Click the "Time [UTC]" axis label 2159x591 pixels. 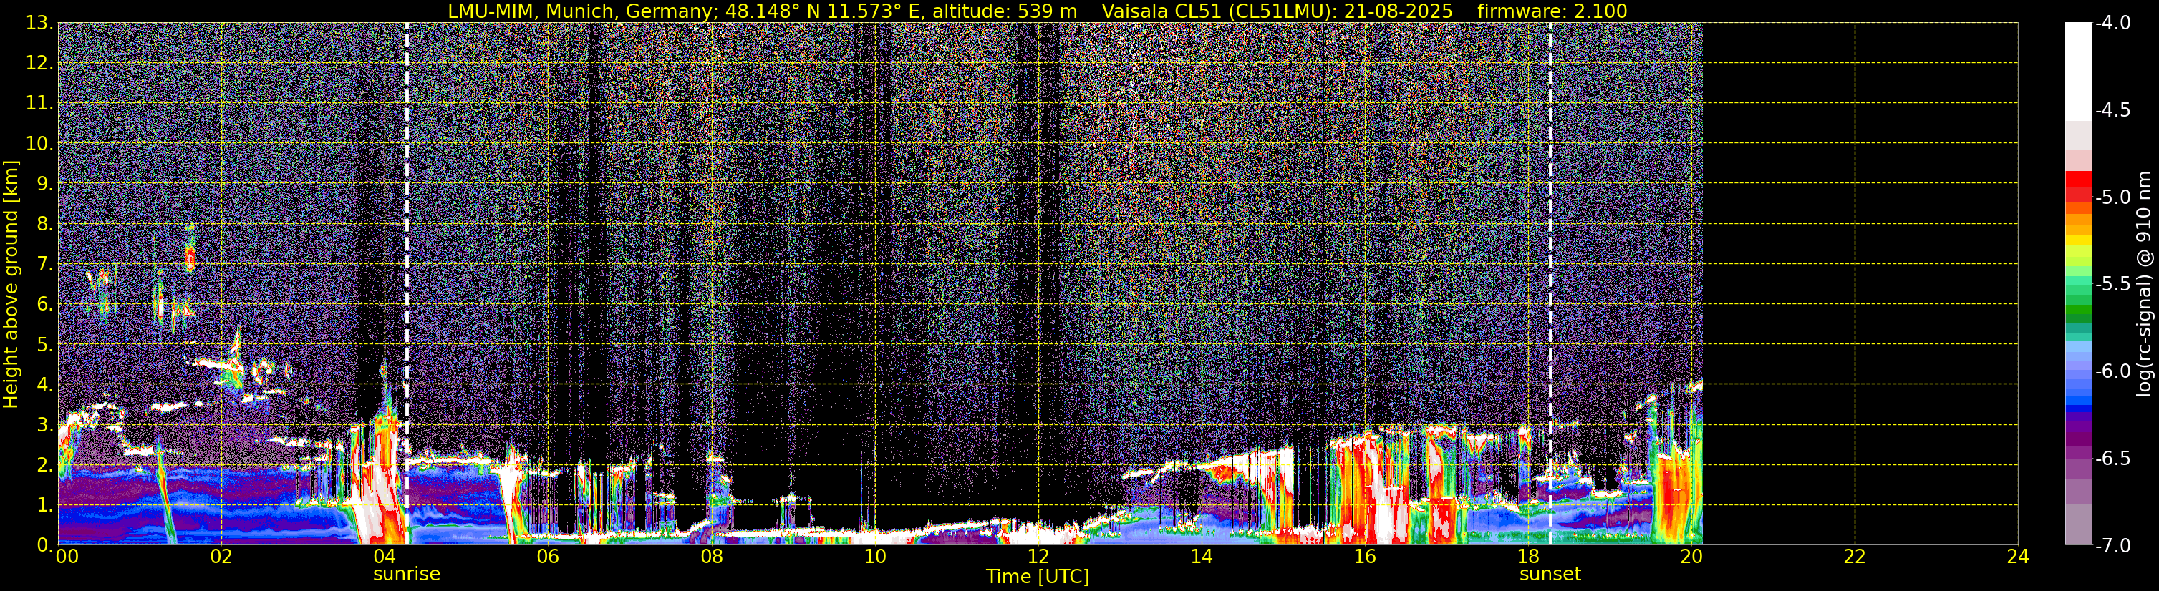coord(1038,577)
